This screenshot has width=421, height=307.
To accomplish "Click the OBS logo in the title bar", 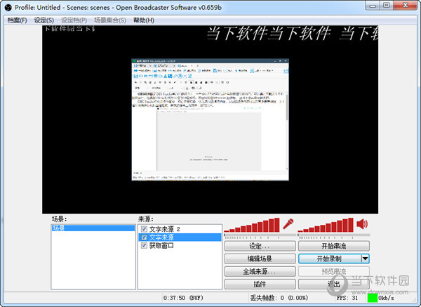I will click(8, 8).
